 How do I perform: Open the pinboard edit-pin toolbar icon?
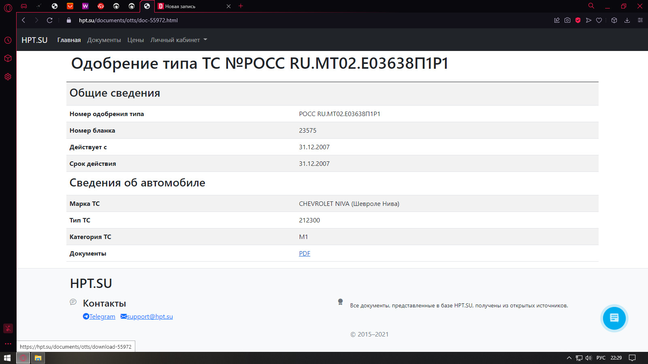tap(557, 20)
